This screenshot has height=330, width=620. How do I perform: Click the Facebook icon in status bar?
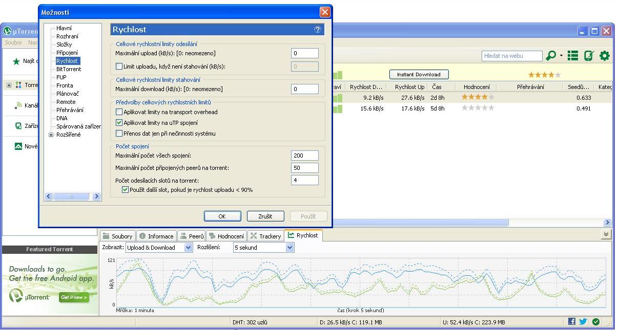click(x=572, y=322)
